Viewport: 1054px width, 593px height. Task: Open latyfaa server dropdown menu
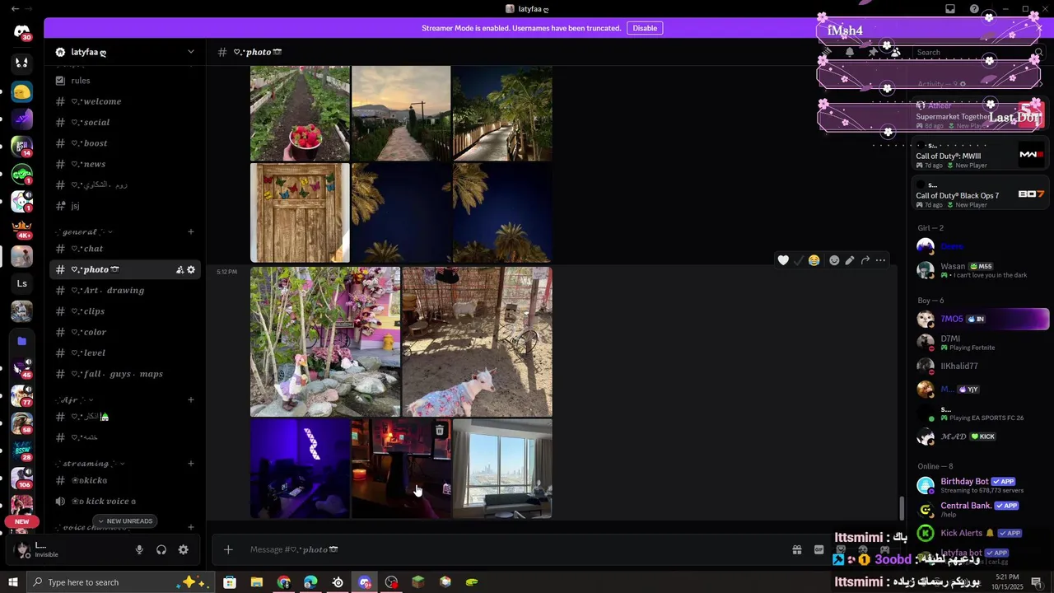point(126,52)
